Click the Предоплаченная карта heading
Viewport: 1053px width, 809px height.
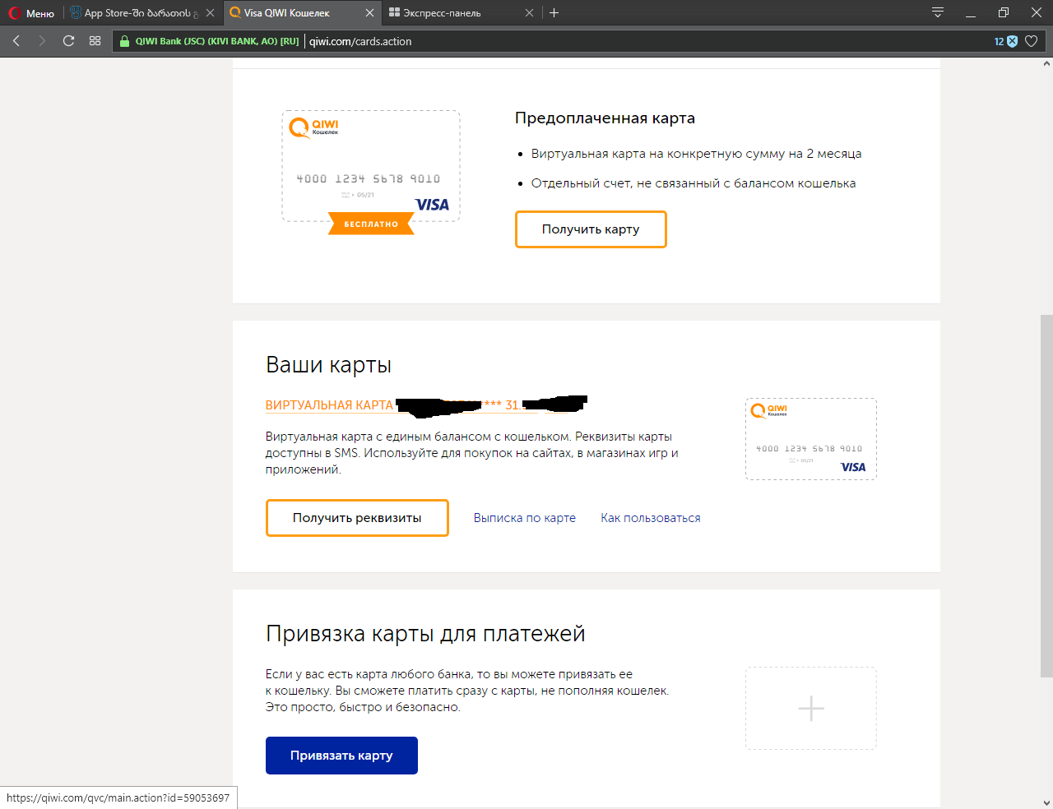(x=605, y=118)
